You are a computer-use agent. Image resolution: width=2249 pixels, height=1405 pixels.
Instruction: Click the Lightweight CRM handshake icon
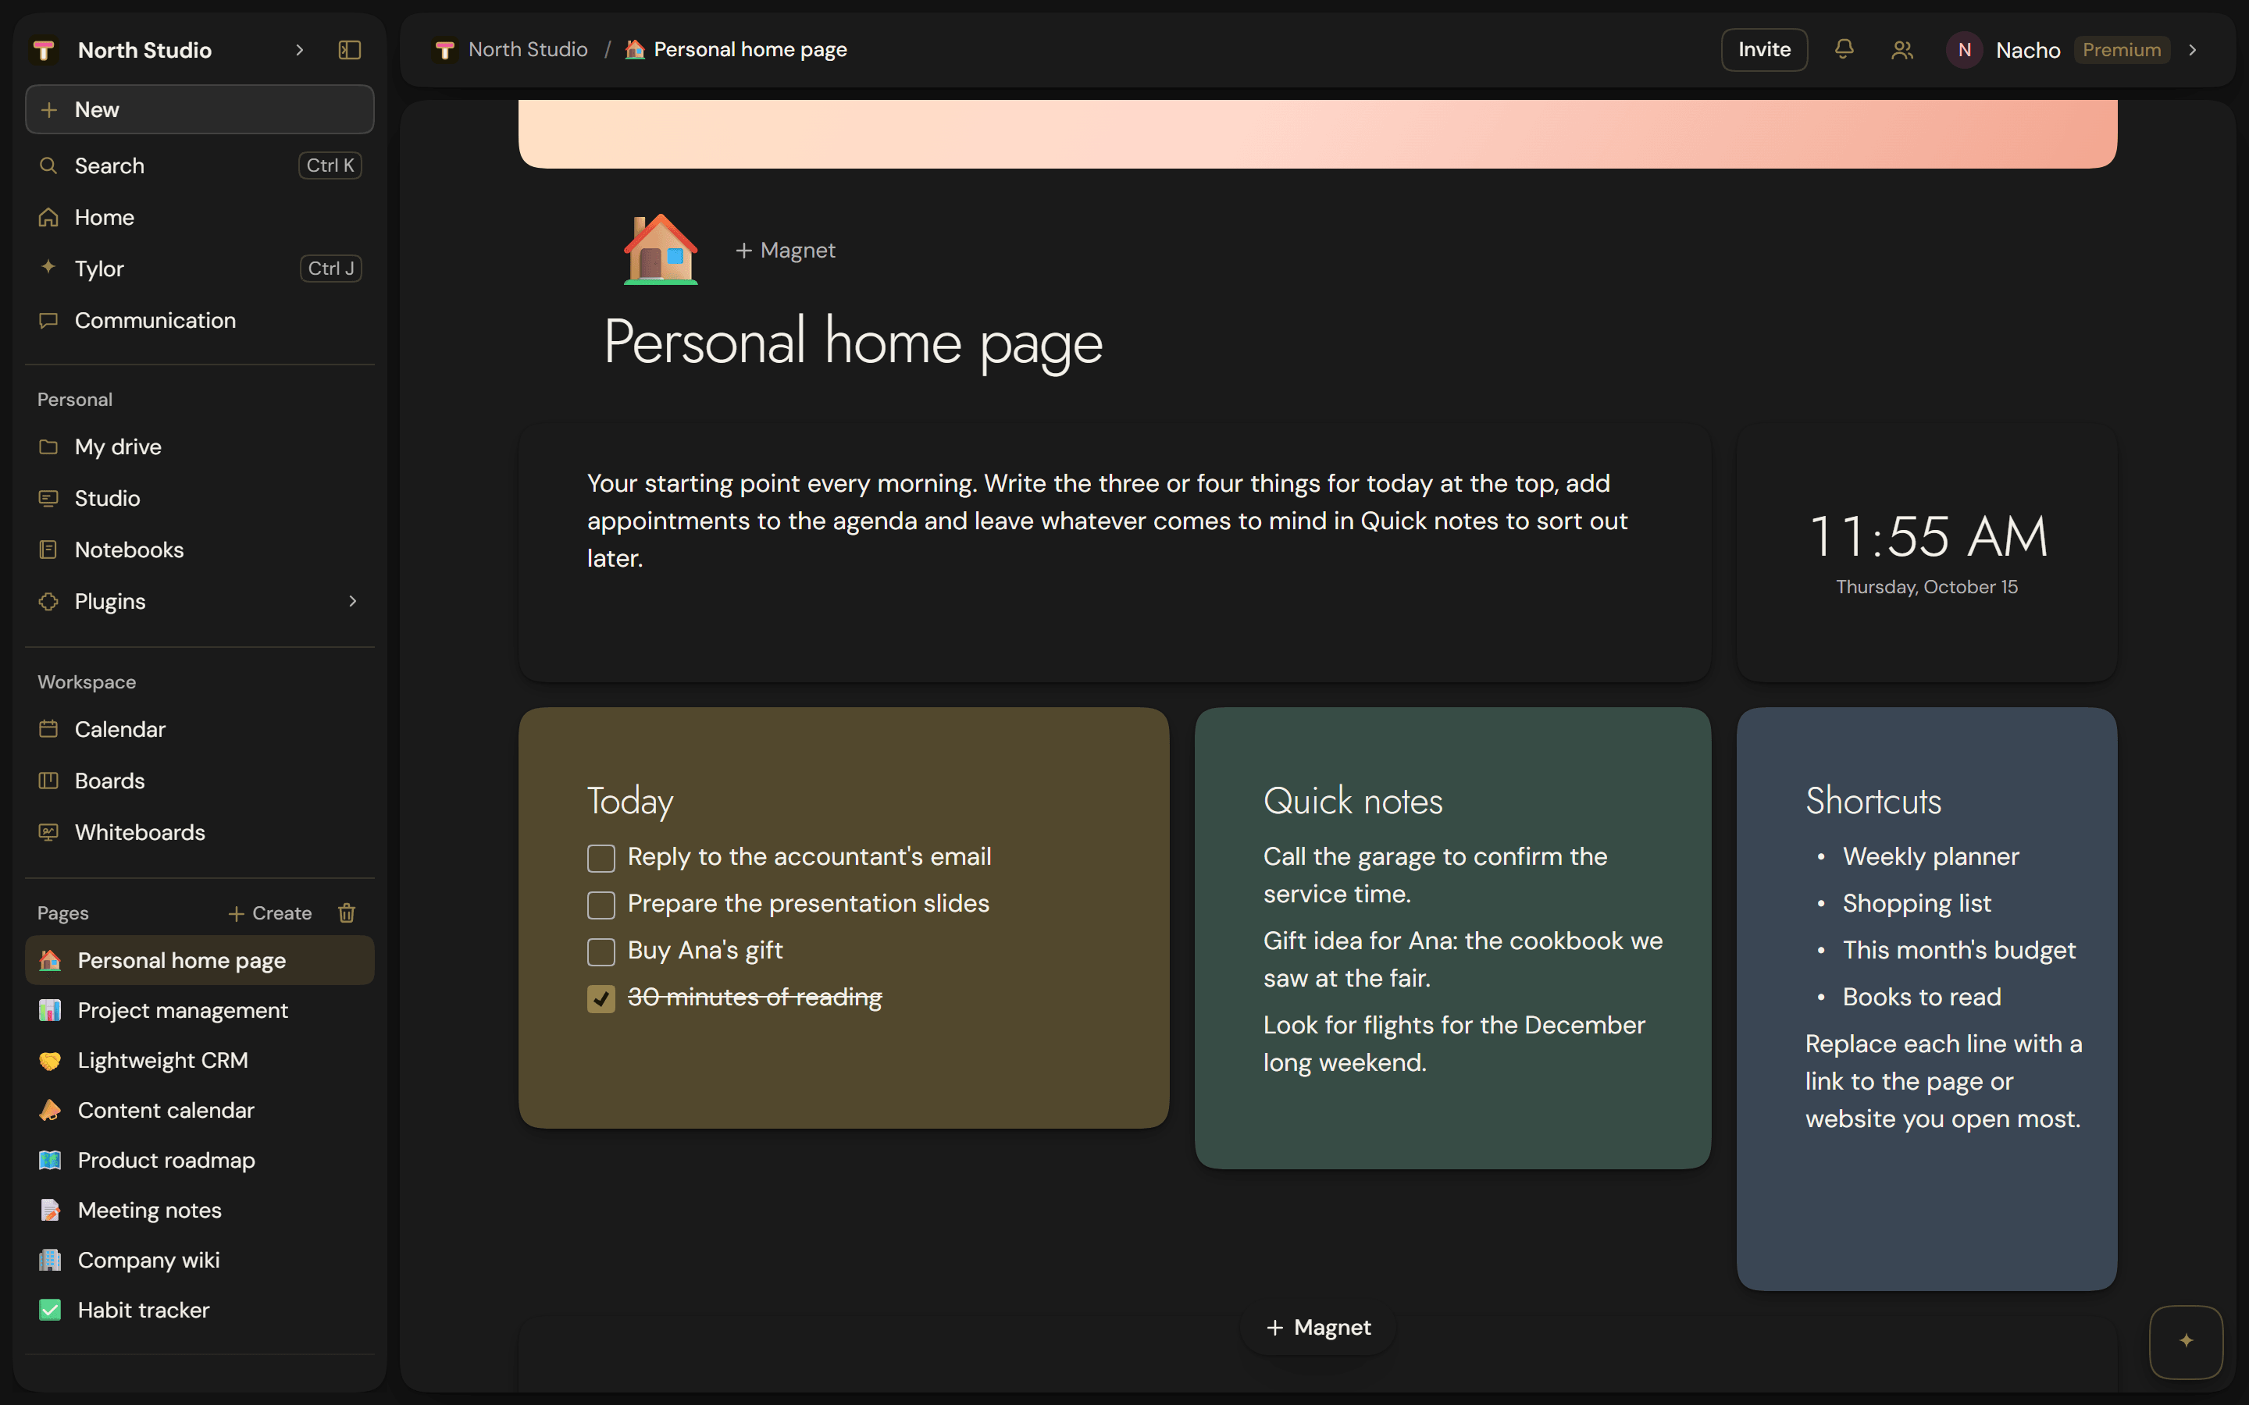(x=50, y=1060)
